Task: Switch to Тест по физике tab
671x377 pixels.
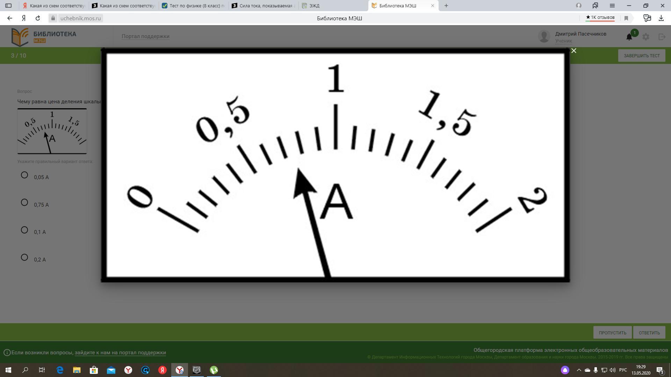Action: tap(194, 6)
